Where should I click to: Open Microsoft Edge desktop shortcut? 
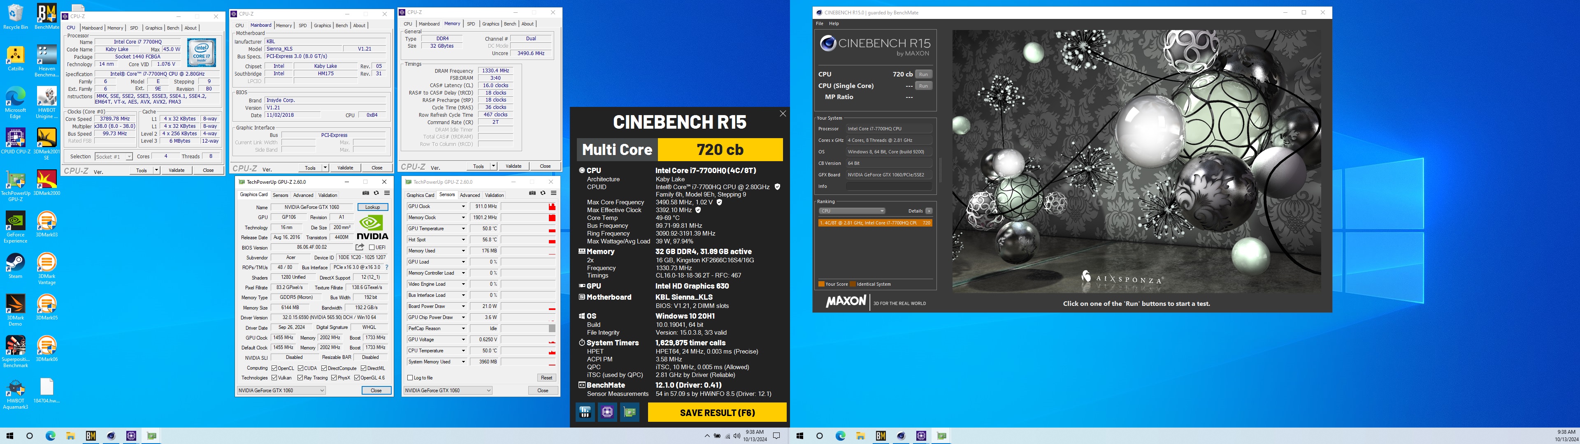pos(15,102)
